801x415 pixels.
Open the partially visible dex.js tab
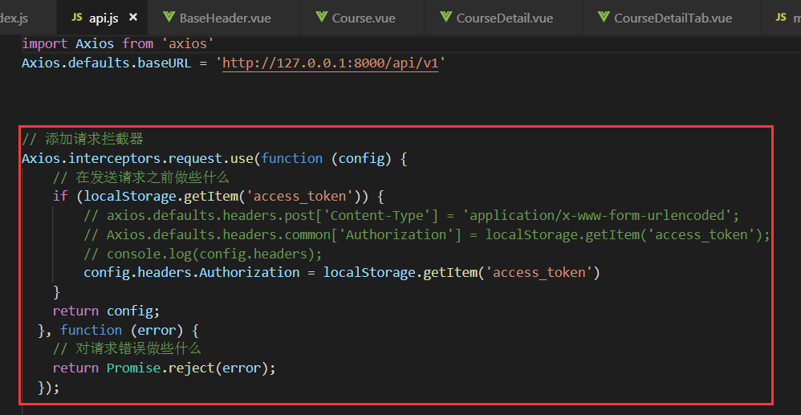pos(14,18)
